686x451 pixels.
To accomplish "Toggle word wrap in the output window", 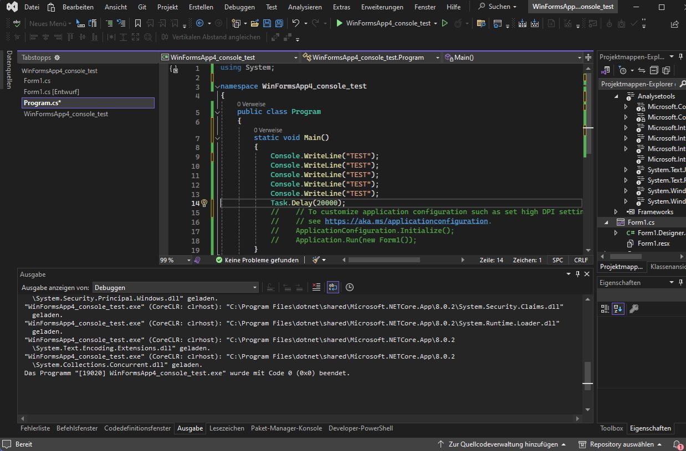I will pos(332,287).
